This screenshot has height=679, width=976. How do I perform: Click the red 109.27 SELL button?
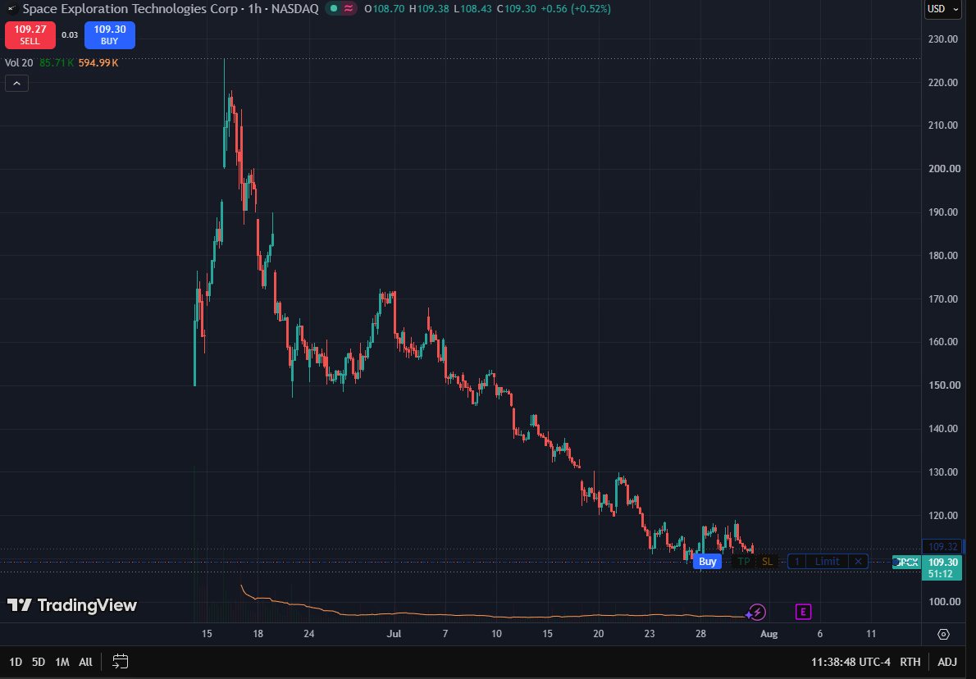tap(30, 35)
